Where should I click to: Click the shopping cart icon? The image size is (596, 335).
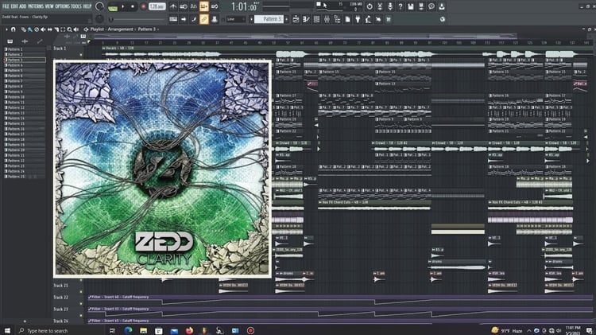[x=389, y=19]
